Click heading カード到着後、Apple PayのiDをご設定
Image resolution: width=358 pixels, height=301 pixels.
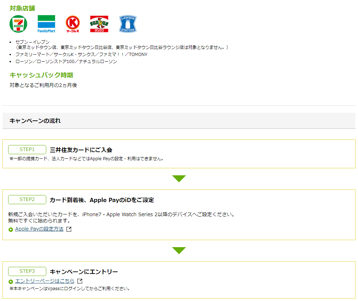102,200
